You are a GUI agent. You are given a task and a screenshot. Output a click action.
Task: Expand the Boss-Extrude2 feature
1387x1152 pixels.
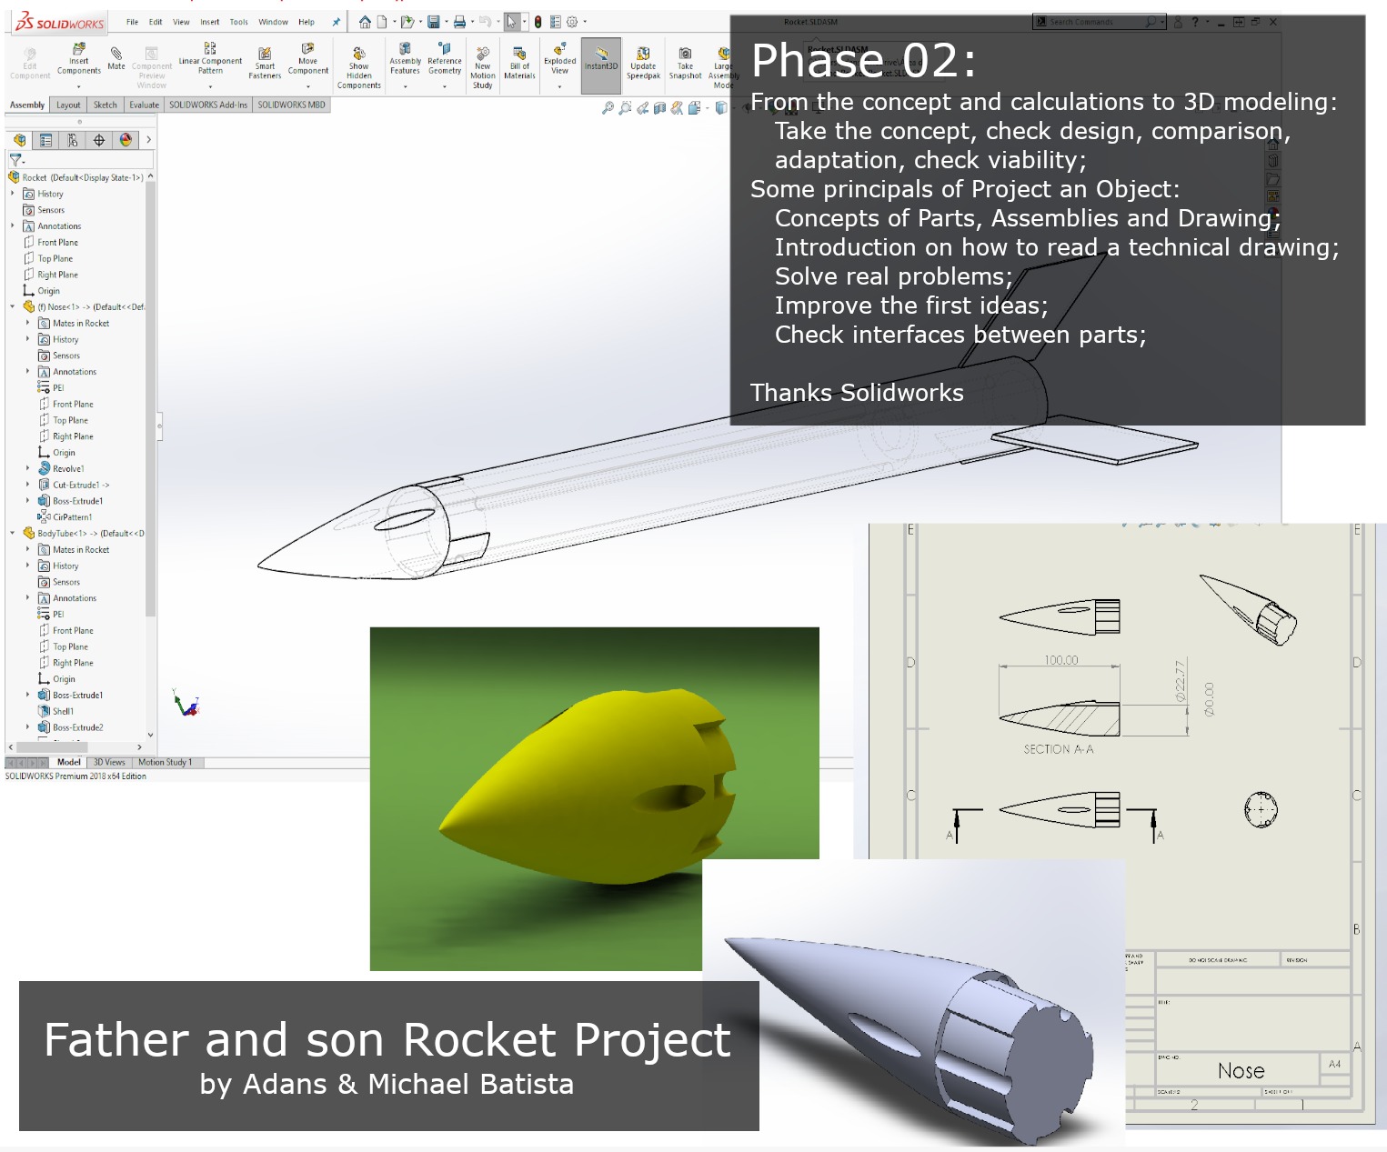27,727
